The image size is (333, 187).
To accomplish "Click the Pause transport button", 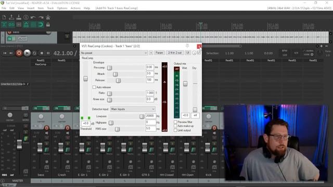I will [x=48, y=53].
